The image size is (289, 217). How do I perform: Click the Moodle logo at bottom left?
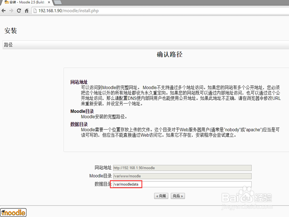(13, 213)
